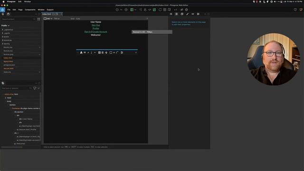Click the border square icon in element toolbar
The height and width of the screenshot is (171, 304).
(111, 53)
